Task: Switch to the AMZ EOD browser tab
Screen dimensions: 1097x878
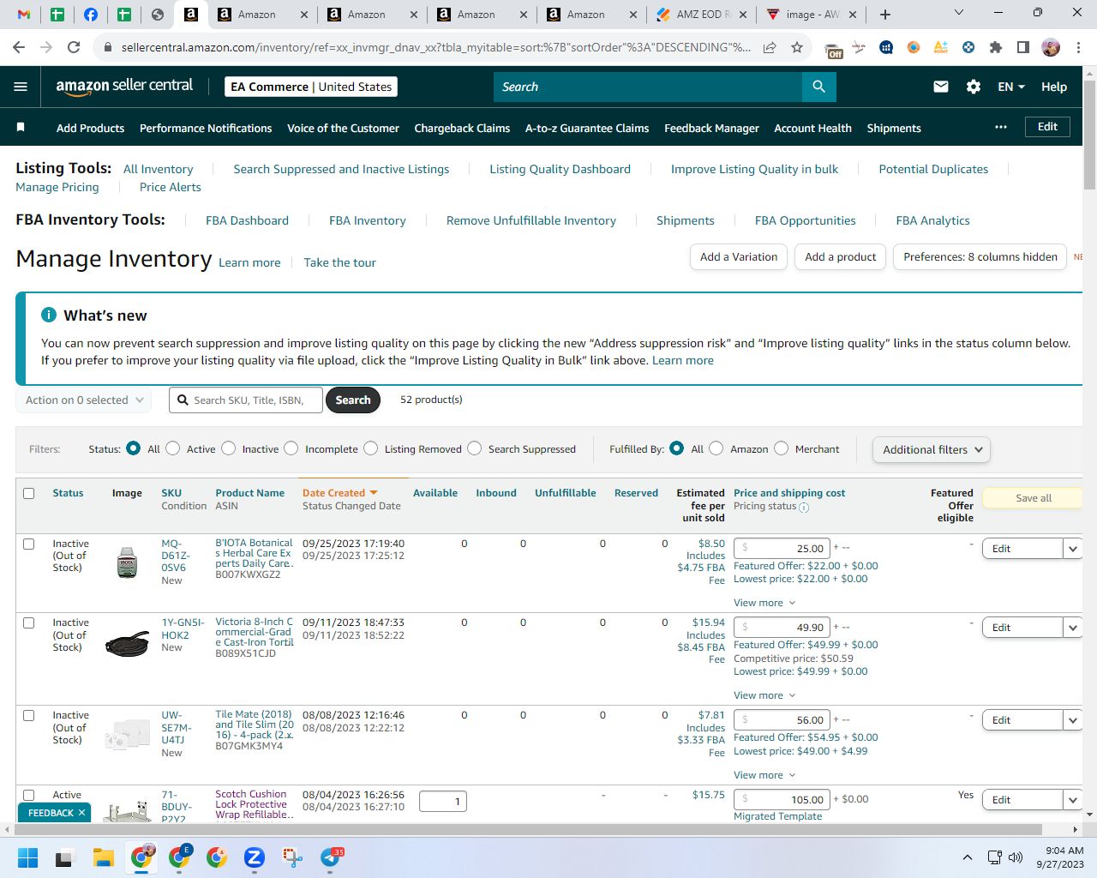Action: 701,15
